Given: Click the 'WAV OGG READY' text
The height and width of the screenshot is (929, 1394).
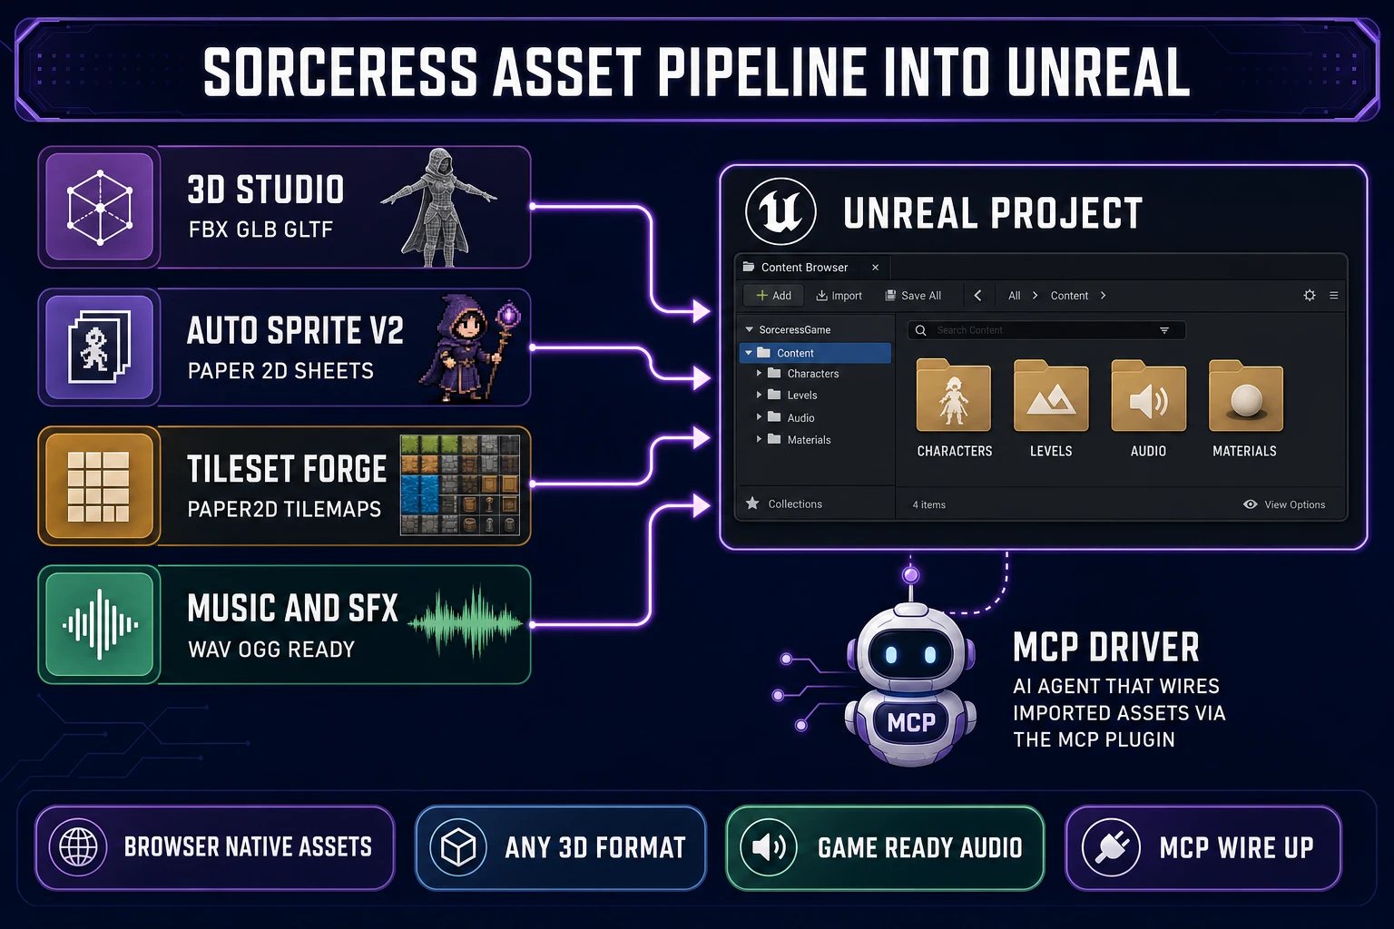Looking at the screenshot, I should pyautogui.click(x=271, y=650).
